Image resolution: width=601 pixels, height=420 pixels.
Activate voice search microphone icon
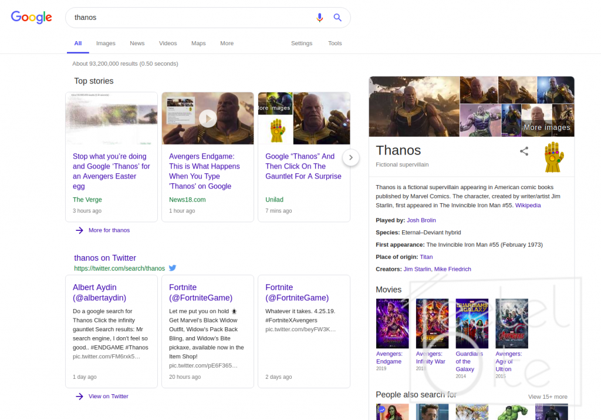[x=319, y=18]
